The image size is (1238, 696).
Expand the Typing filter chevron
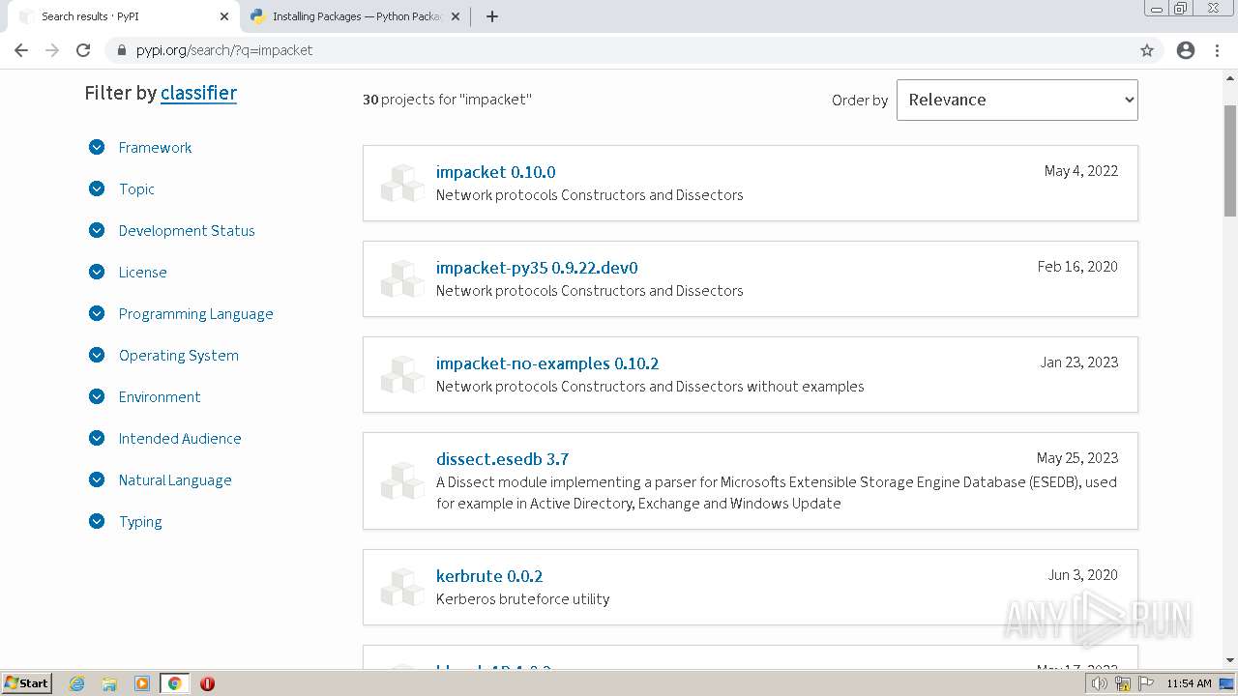point(97,521)
